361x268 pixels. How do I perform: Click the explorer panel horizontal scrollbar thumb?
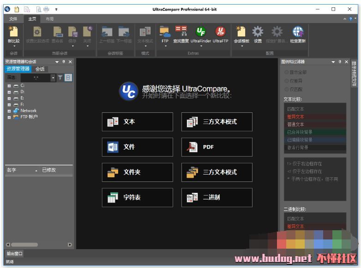[24, 245]
